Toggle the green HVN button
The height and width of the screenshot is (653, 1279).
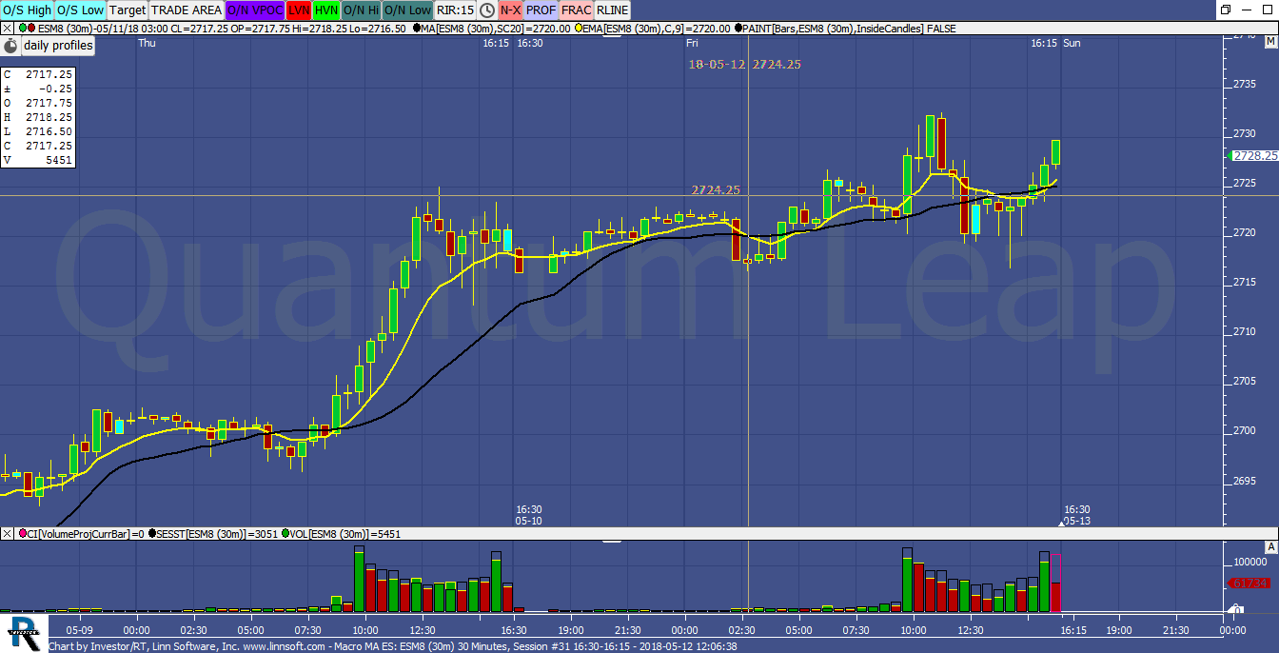point(326,10)
